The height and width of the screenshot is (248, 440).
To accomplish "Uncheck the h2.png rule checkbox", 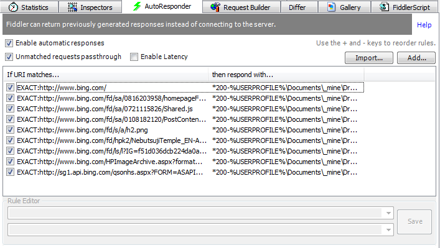I will coord(10,130).
